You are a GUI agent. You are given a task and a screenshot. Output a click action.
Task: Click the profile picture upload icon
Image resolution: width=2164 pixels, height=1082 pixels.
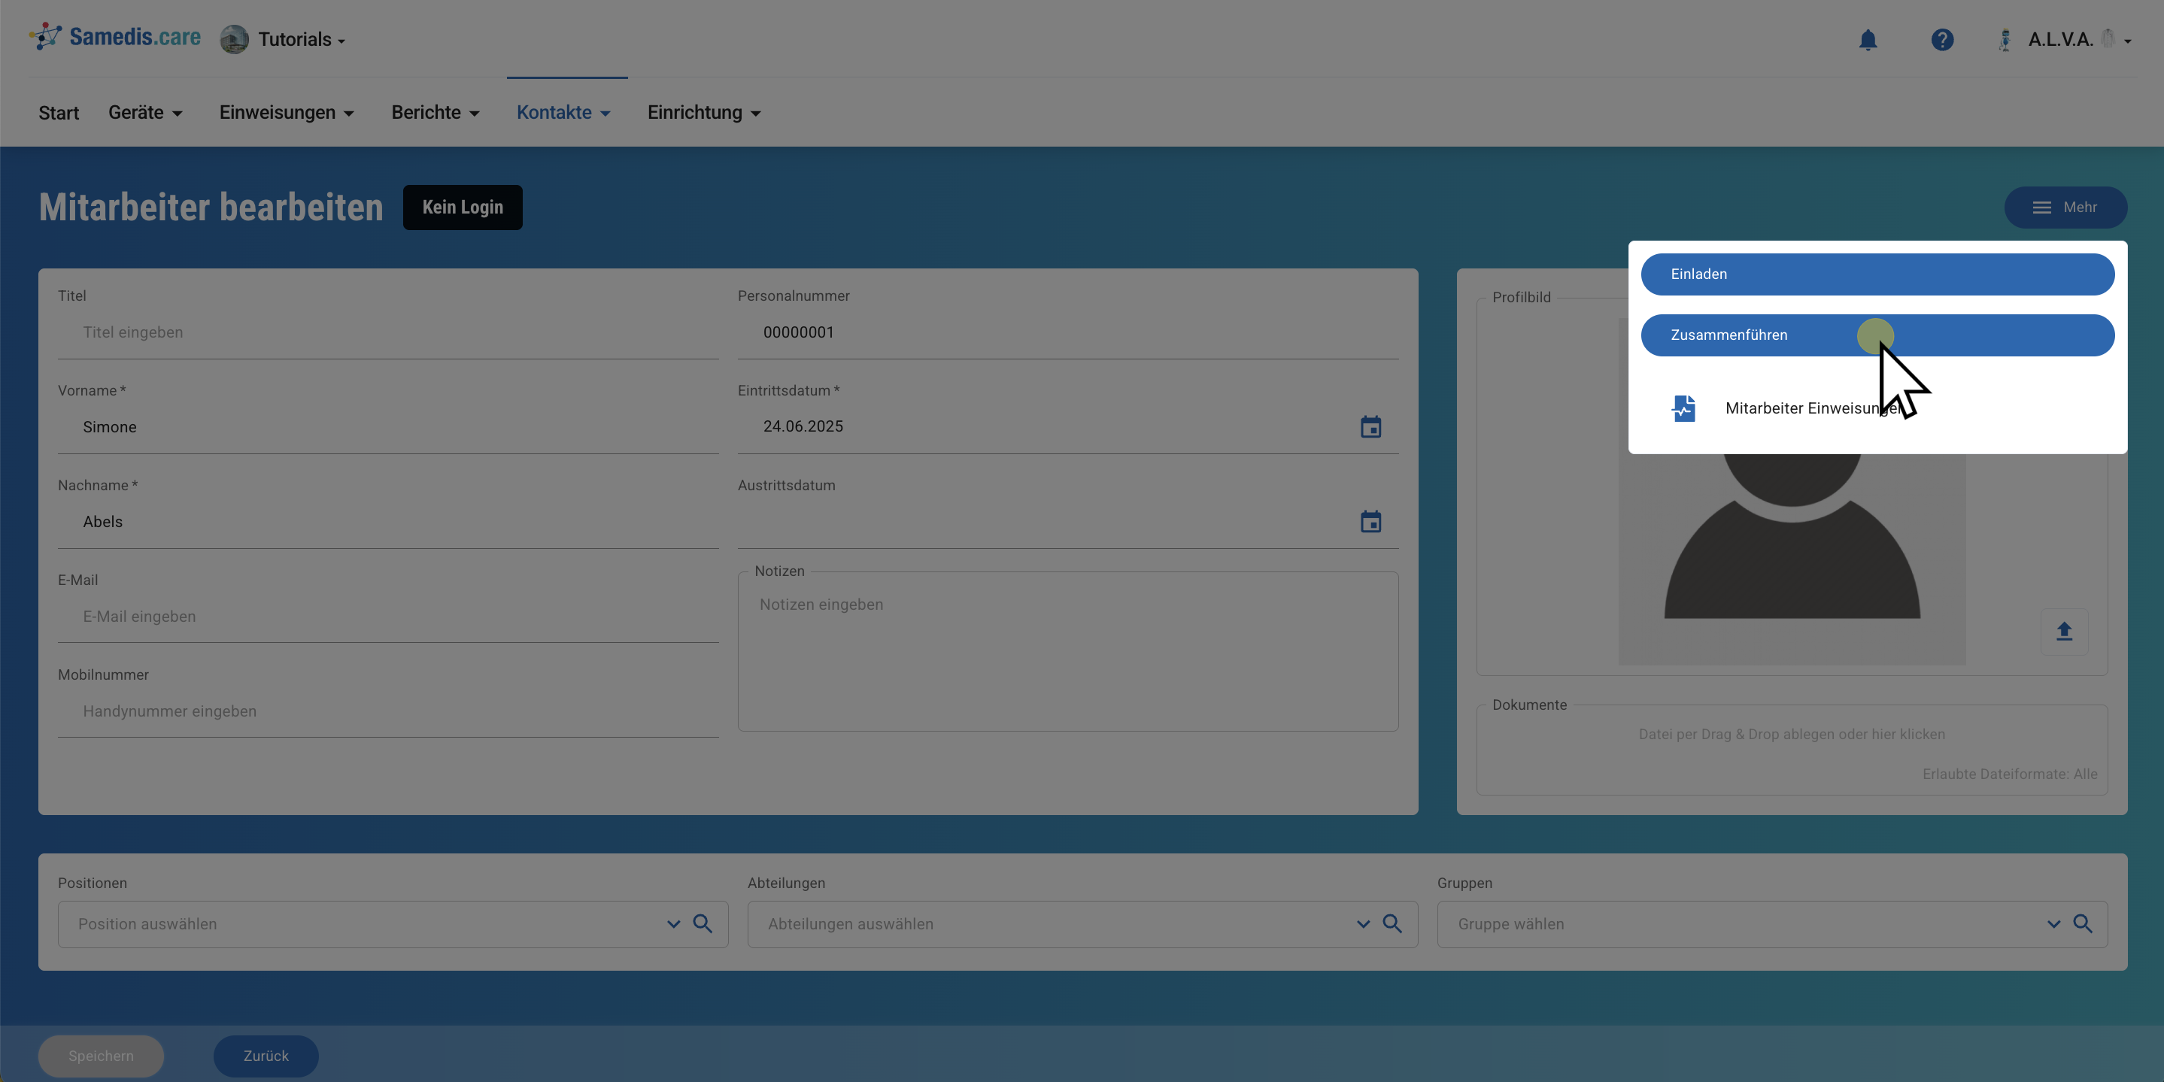pos(2064,631)
